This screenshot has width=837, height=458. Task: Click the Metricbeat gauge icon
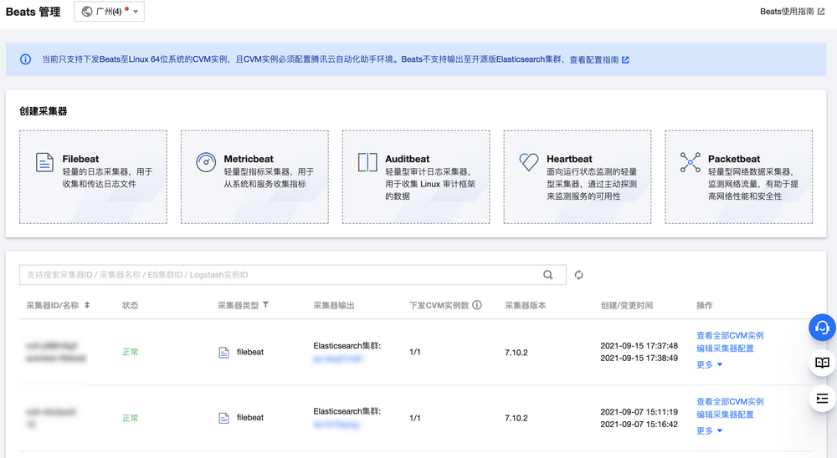206,162
